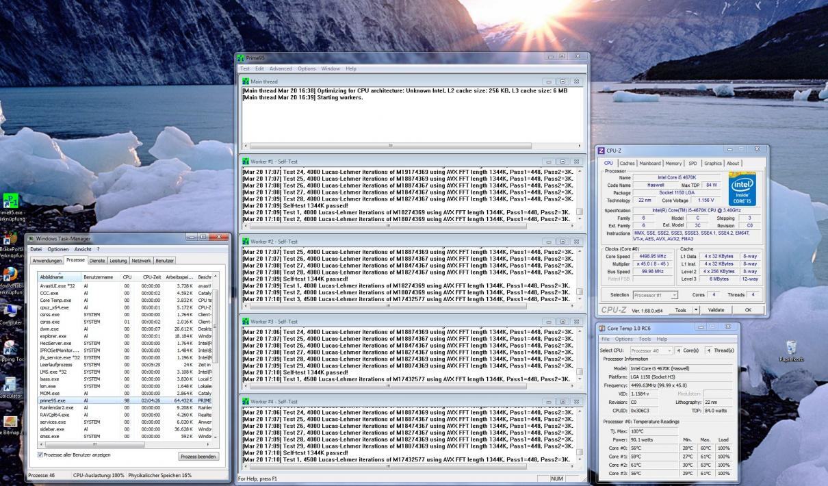
Task: Click the Worker #2 Self-Test window icon
Action: point(246,242)
